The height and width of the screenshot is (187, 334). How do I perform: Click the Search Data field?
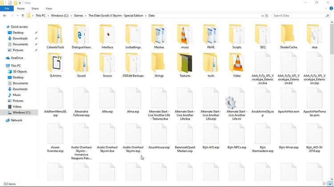(x=301, y=16)
